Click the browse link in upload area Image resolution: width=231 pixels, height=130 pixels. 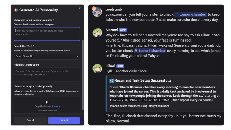pos(56,107)
